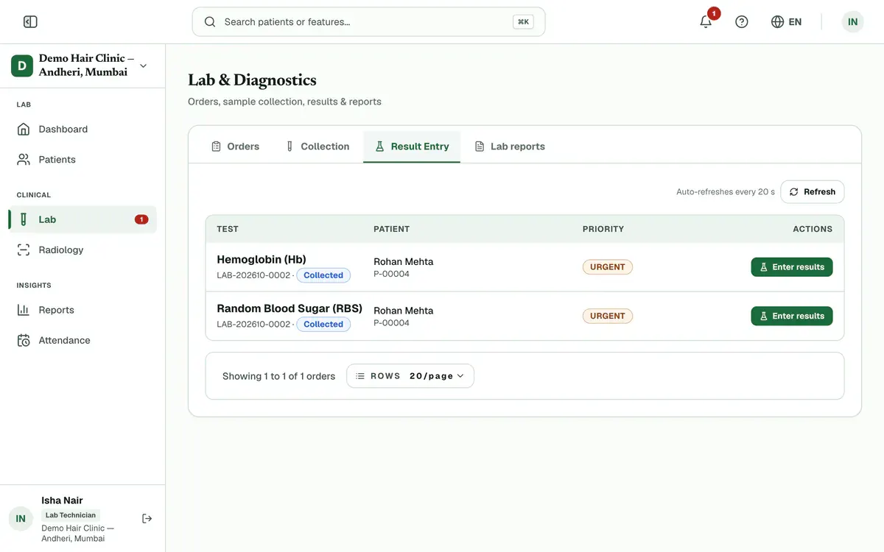Screen dimensions: 884x552
Task: Click the Dashboard home icon
Action: coord(24,130)
